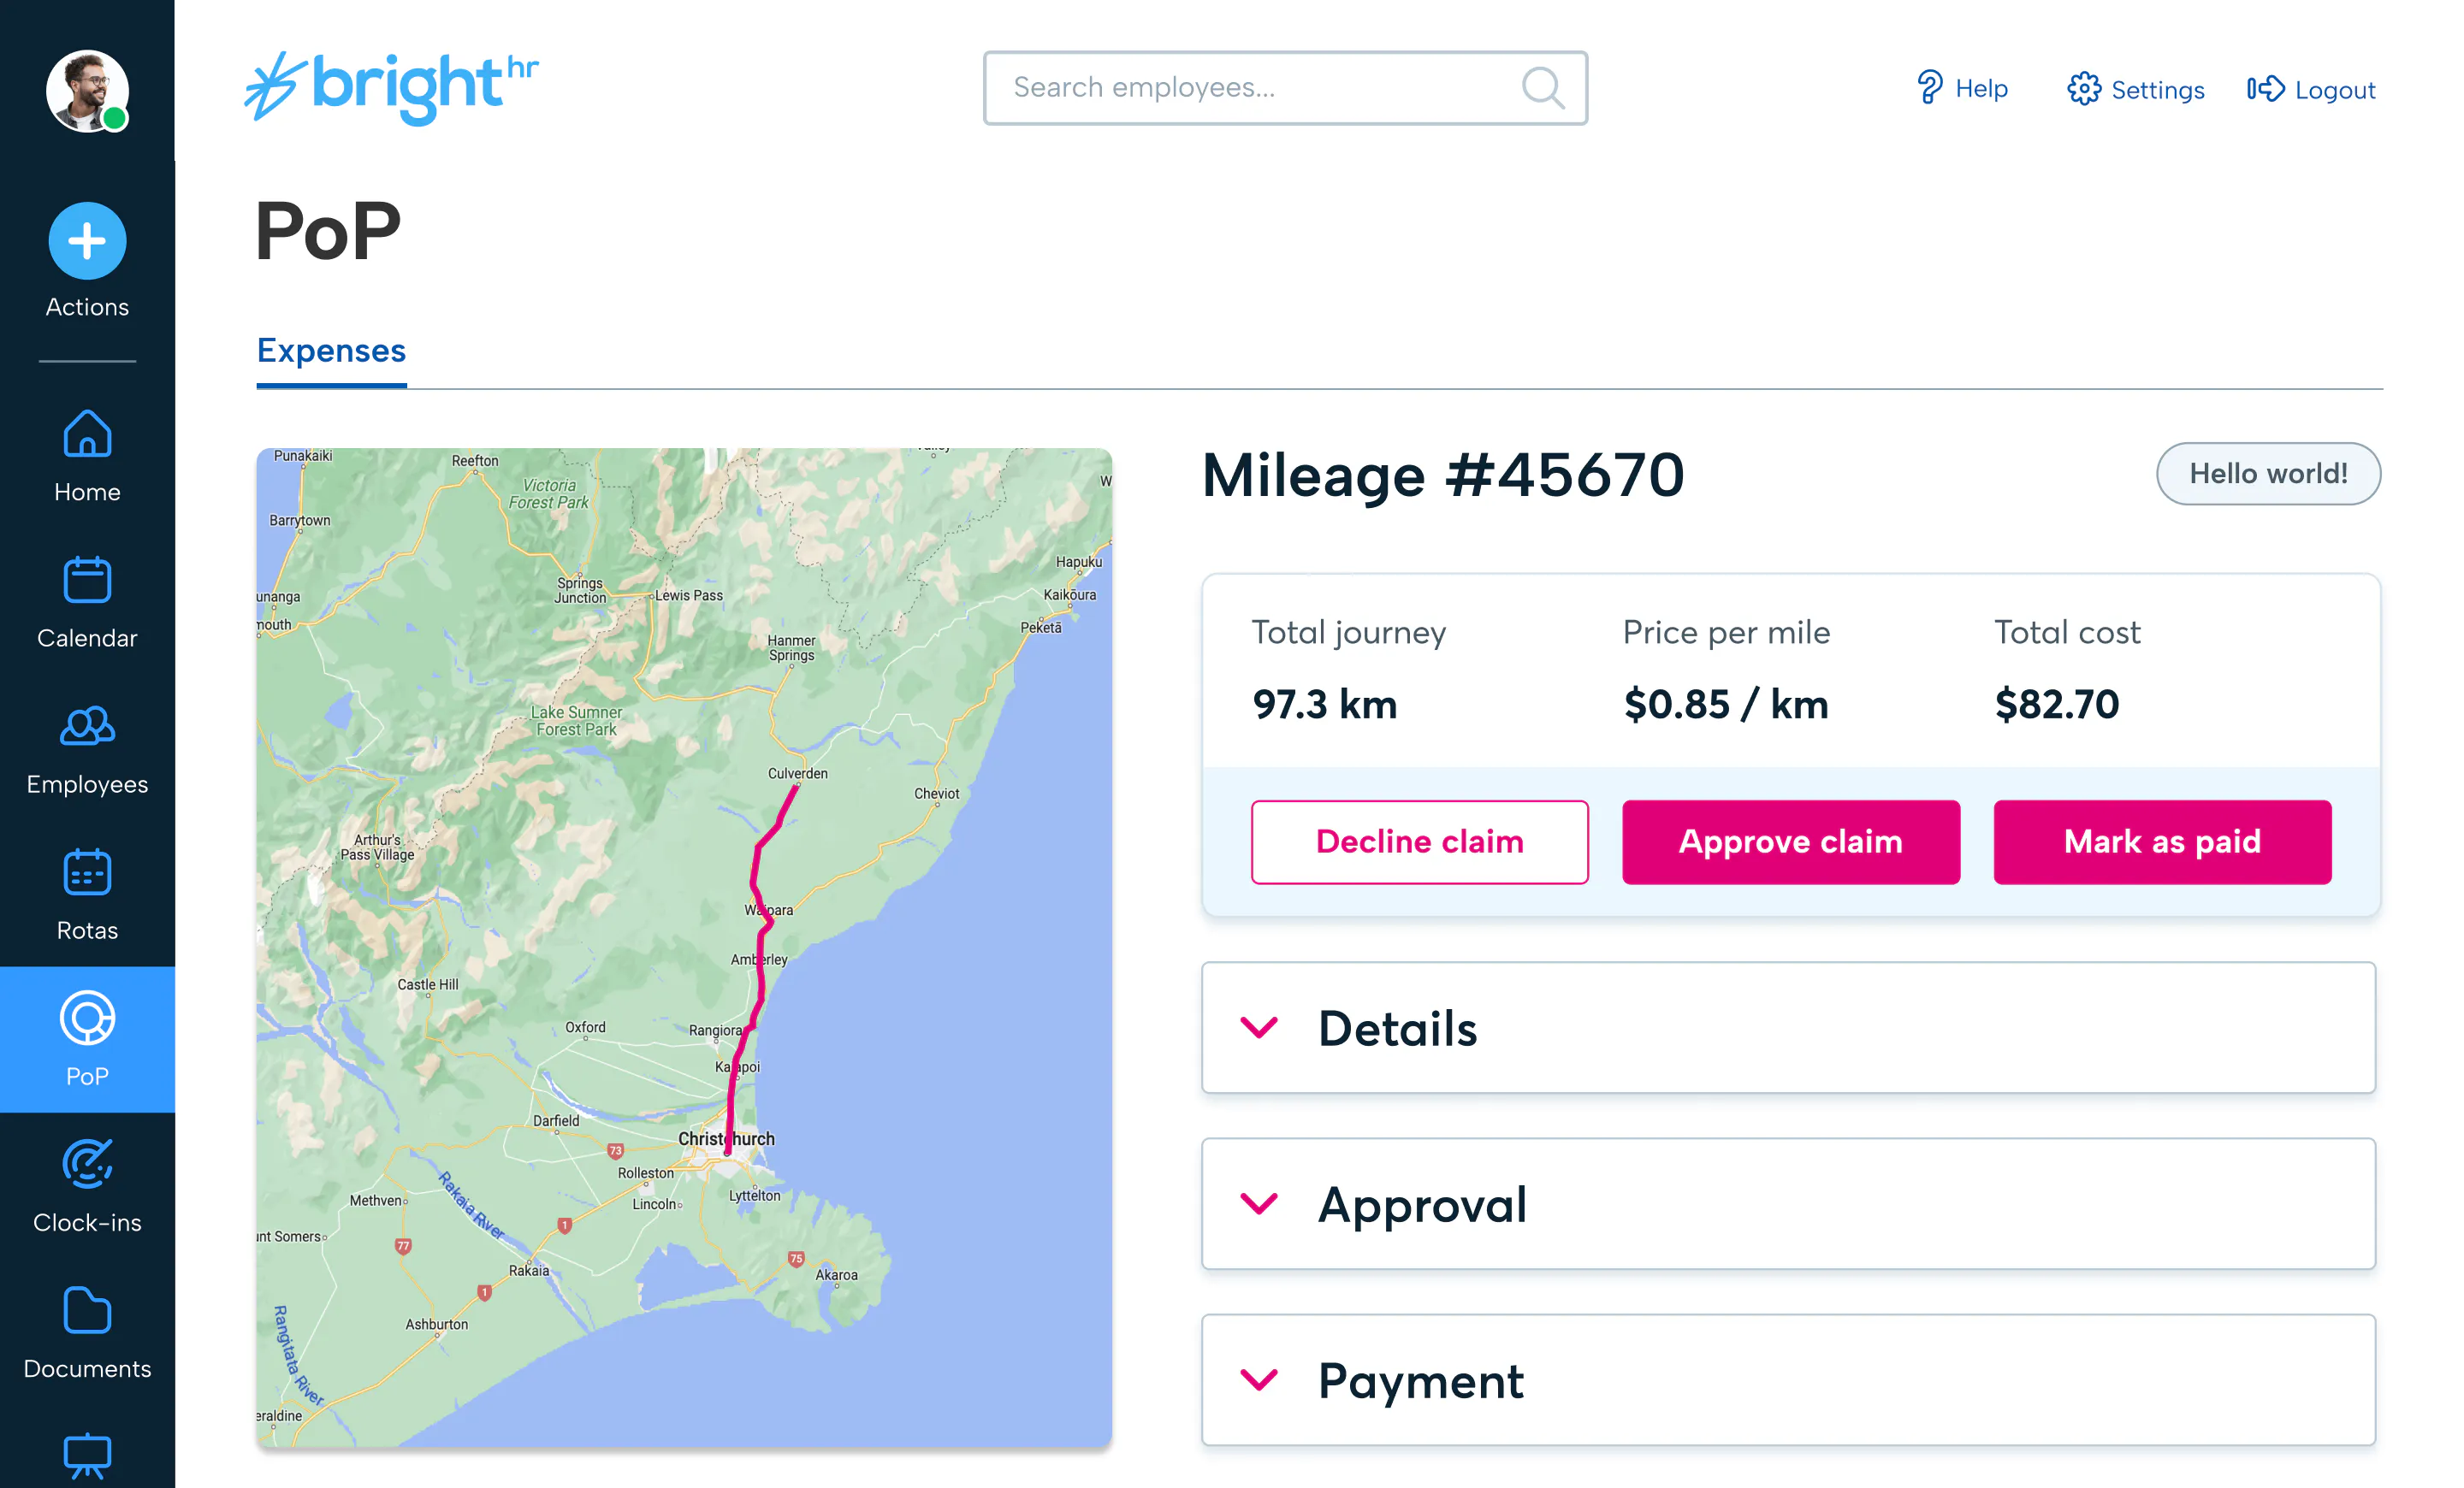Expand the Details section
The width and height of the screenshot is (2464, 1488).
click(x=1788, y=1027)
